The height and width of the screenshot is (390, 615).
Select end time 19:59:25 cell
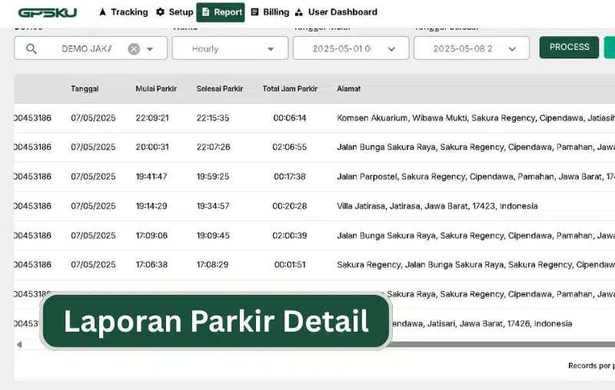tap(213, 177)
